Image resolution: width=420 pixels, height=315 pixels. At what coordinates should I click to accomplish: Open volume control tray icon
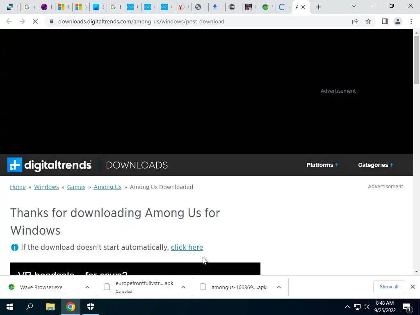click(367, 307)
